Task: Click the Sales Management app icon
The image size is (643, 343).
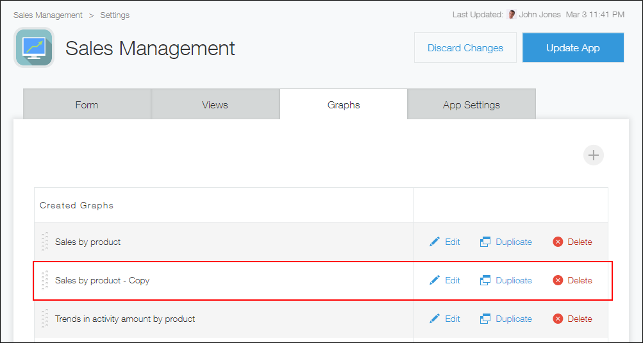Action: click(x=34, y=47)
